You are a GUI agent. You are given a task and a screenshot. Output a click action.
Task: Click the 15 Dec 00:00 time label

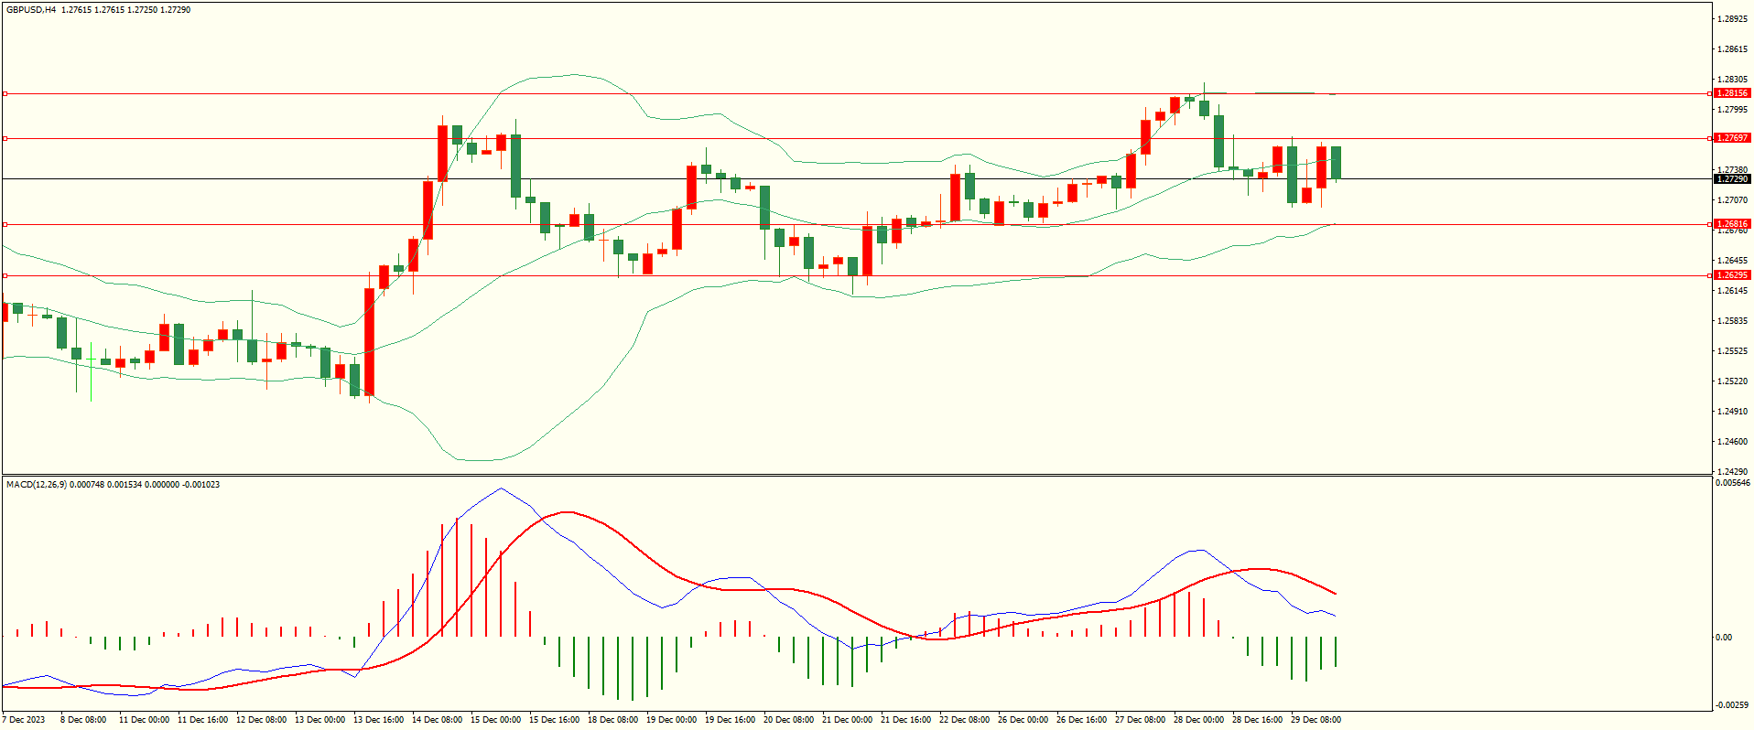495,720
